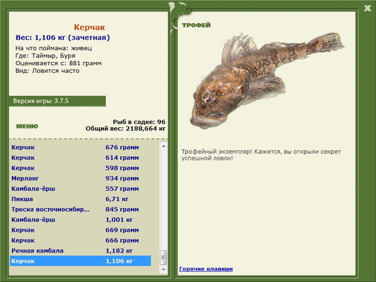376x282 pixels.
Task: Click the up arrow of fish list scrollbar
Action: 164,146
